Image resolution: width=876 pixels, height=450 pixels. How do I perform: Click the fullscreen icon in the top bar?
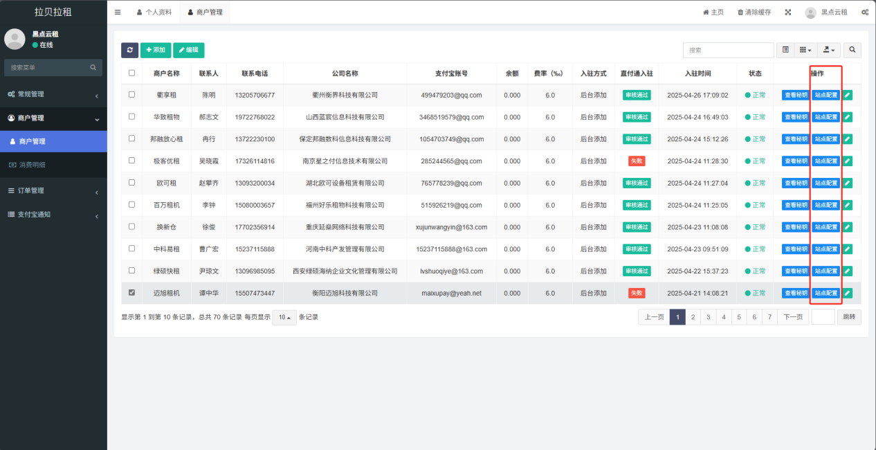click(788, 12)
